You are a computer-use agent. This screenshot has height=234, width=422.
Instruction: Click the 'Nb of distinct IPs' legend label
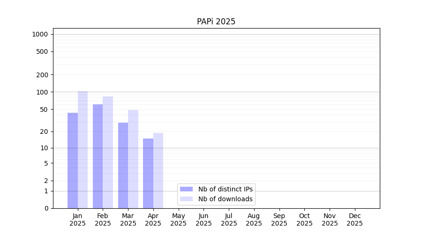225,189
